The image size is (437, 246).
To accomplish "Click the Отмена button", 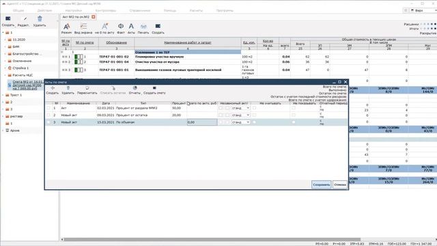I will pyautogui.click(x=340, y=184).
